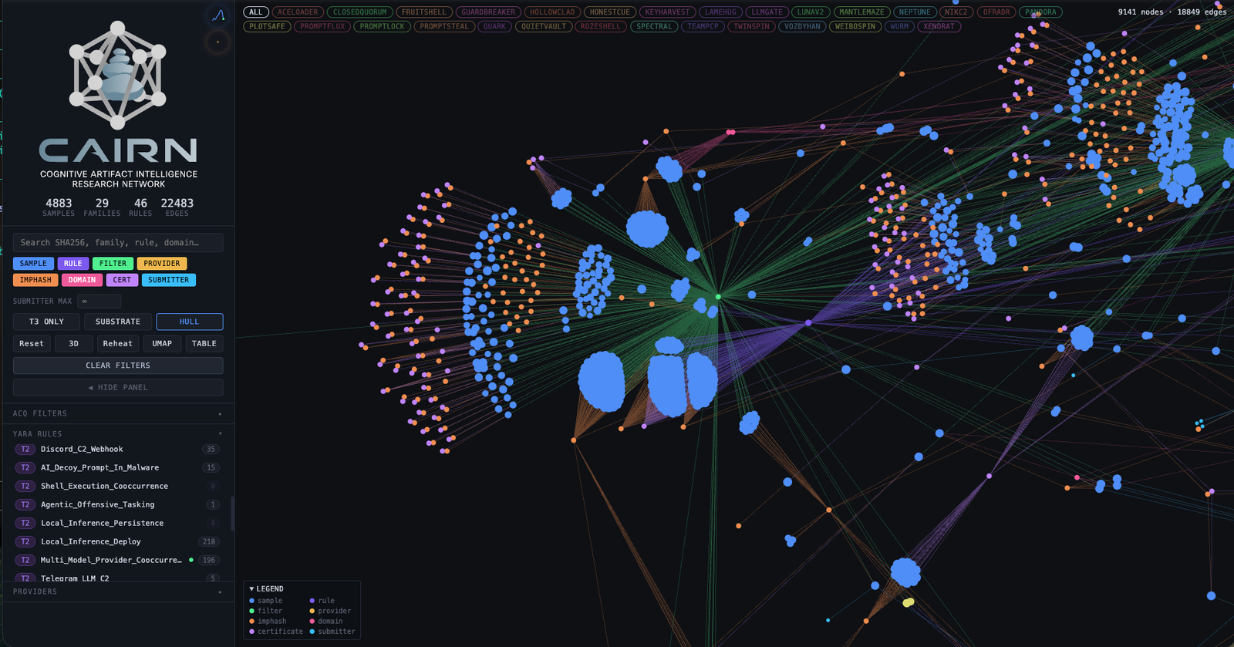Image resolution: width=1234 pixels, height=647 pixels.
Task: Enable the T3 ONLY toggle
Action: (46, 322)
